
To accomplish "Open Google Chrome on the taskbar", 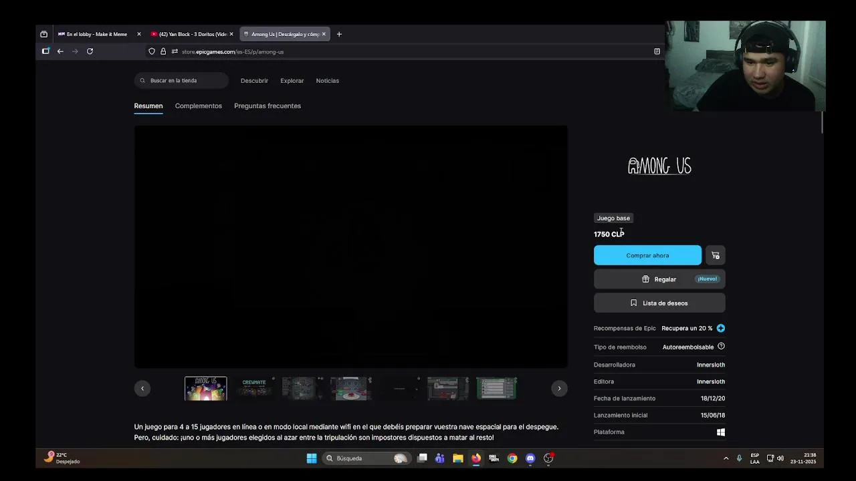I will (x=512, y=458).
